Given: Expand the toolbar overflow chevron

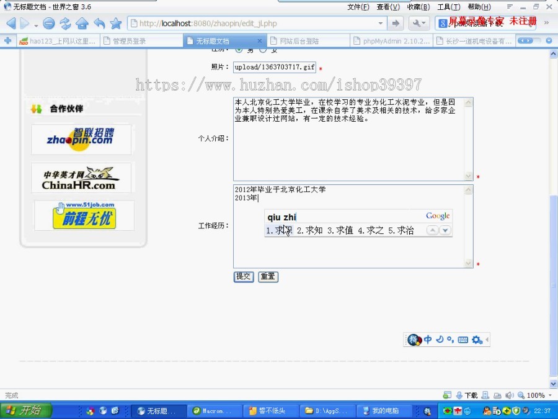Looking at the screenshot, I should (547, 23).
